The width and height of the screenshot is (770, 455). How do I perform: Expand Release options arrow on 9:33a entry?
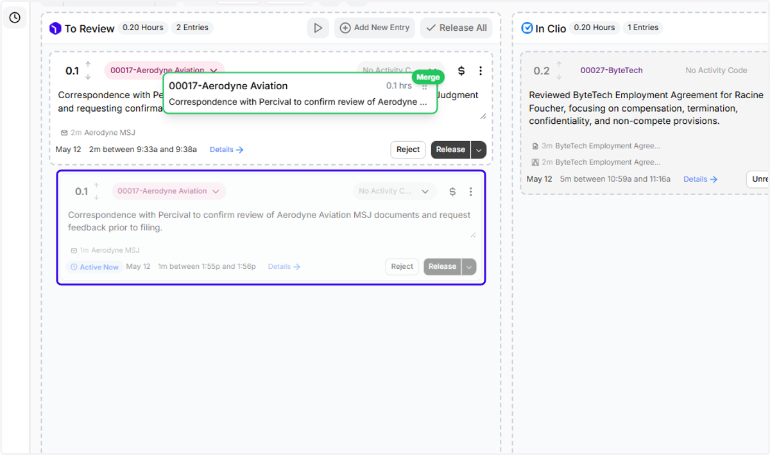click(479, 150)
